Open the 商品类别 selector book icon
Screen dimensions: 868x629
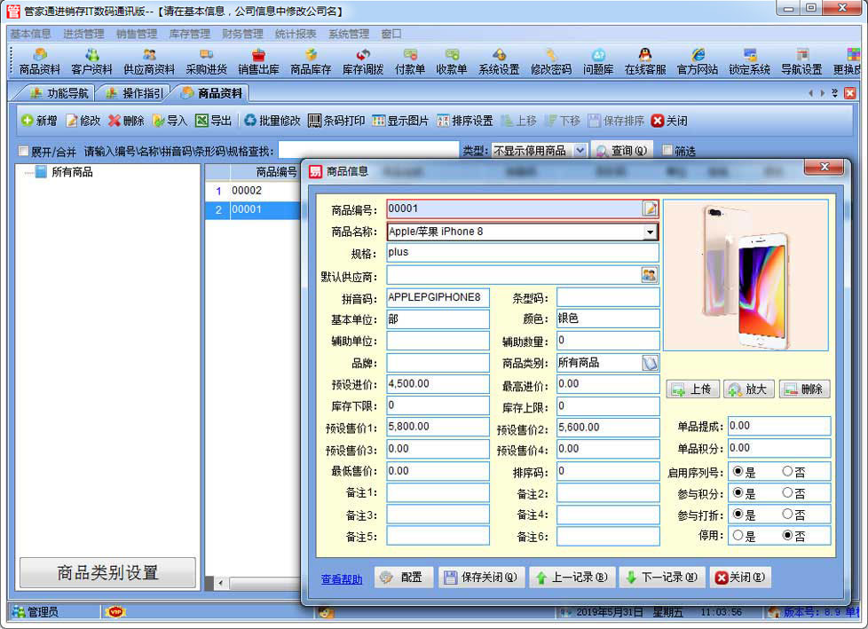[650, 362]
